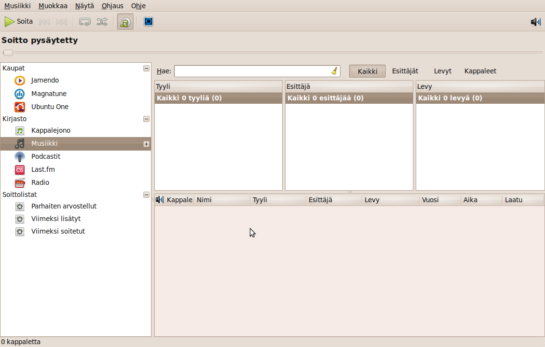545x347 pixels.
Task: Filter search by Esittäjät
Action: tap(405, 71)
